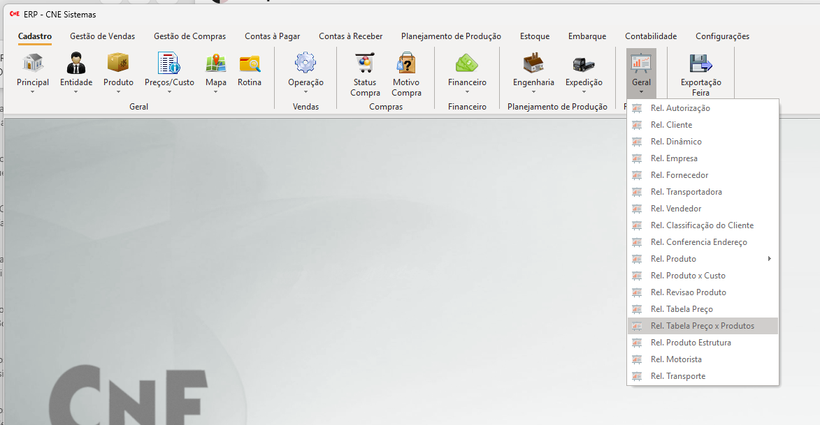Switch to the Gestão de Vendas tab
The image size is (820, 425).
click(x=103, y=36)
